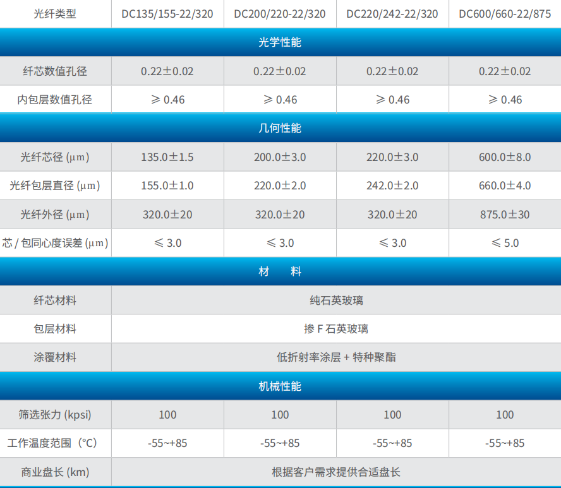Select the ≤ 5.0 concentricity error cell
Viewport: 561px width, 488px height.
[505, 243]
